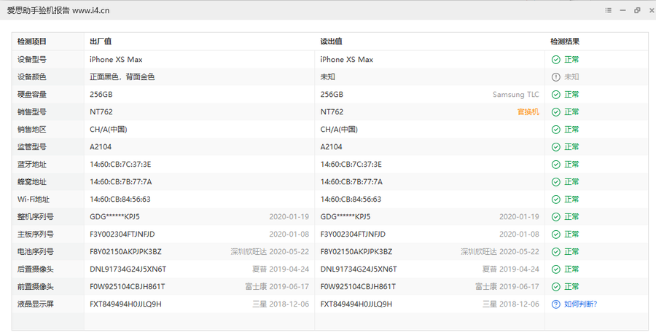Select the 后置摄像头 row label
Screen dimensions: 656x335
pyautogui.click(x=36, y=269)
